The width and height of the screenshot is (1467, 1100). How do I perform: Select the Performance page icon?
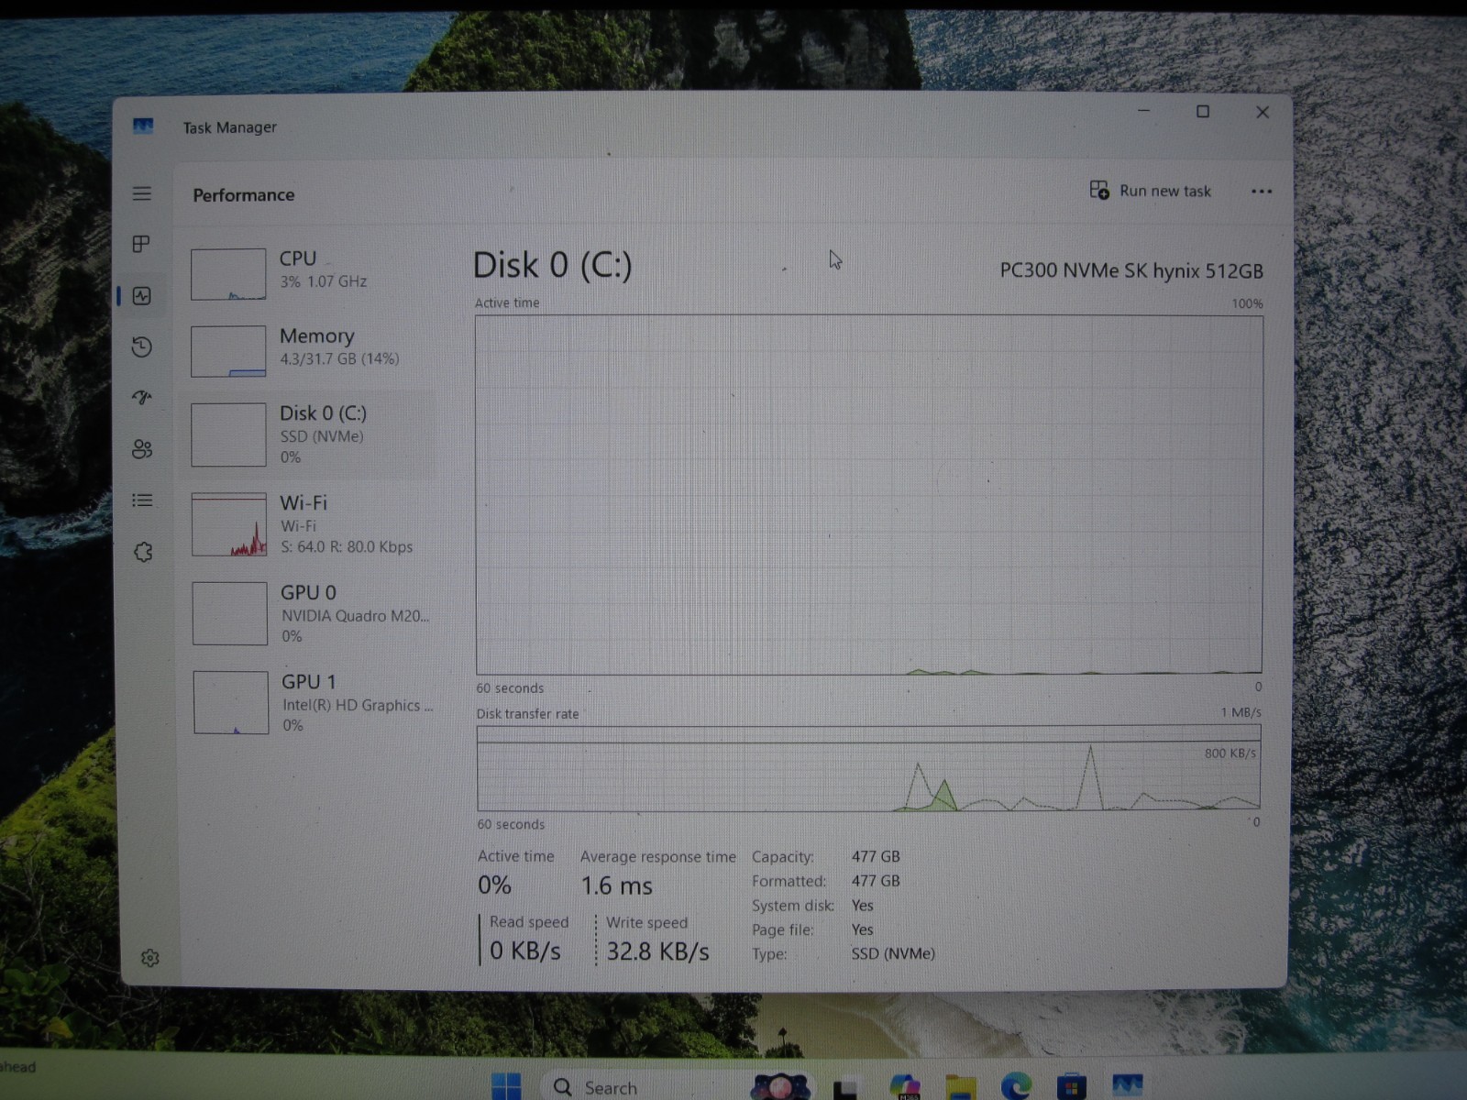141,295
